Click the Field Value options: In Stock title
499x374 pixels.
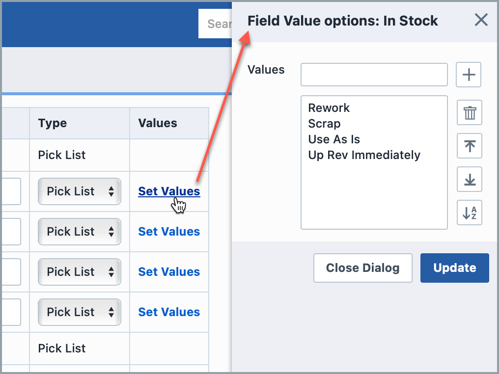click(343, 21)
